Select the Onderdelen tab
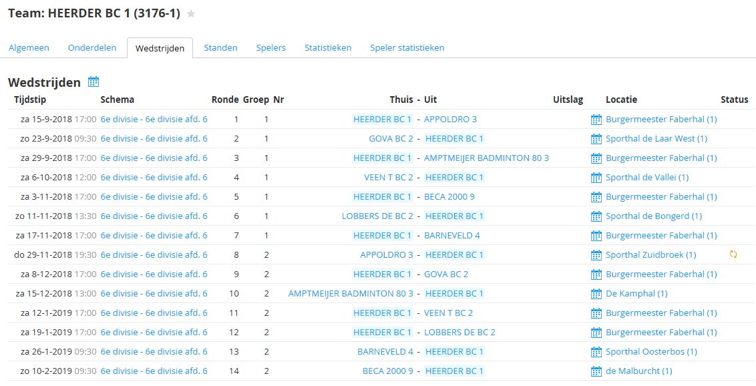Viewport: 756px width, 386px height. point(92,48)
